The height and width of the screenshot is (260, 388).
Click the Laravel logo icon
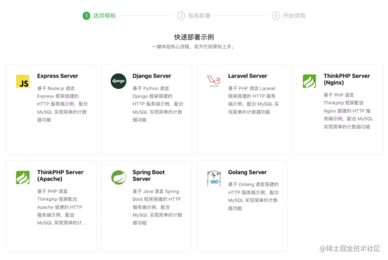pyautogui.click(x=214, y=80)
